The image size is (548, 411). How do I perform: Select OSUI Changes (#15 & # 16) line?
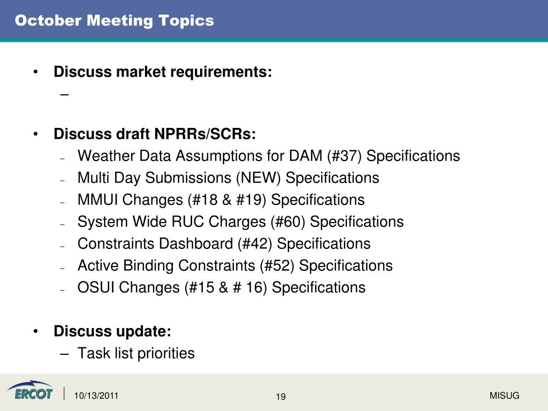[221, 287]
